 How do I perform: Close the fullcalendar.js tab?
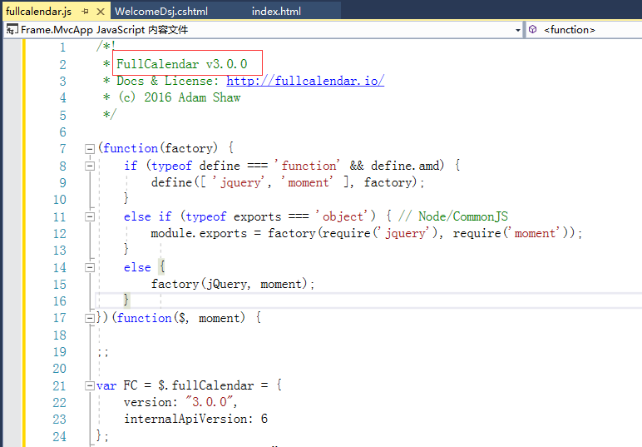tap(101, 12)
